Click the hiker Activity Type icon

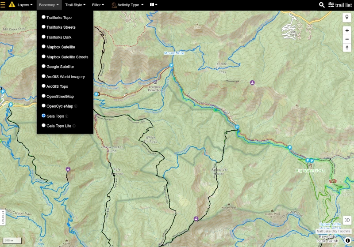114,5
